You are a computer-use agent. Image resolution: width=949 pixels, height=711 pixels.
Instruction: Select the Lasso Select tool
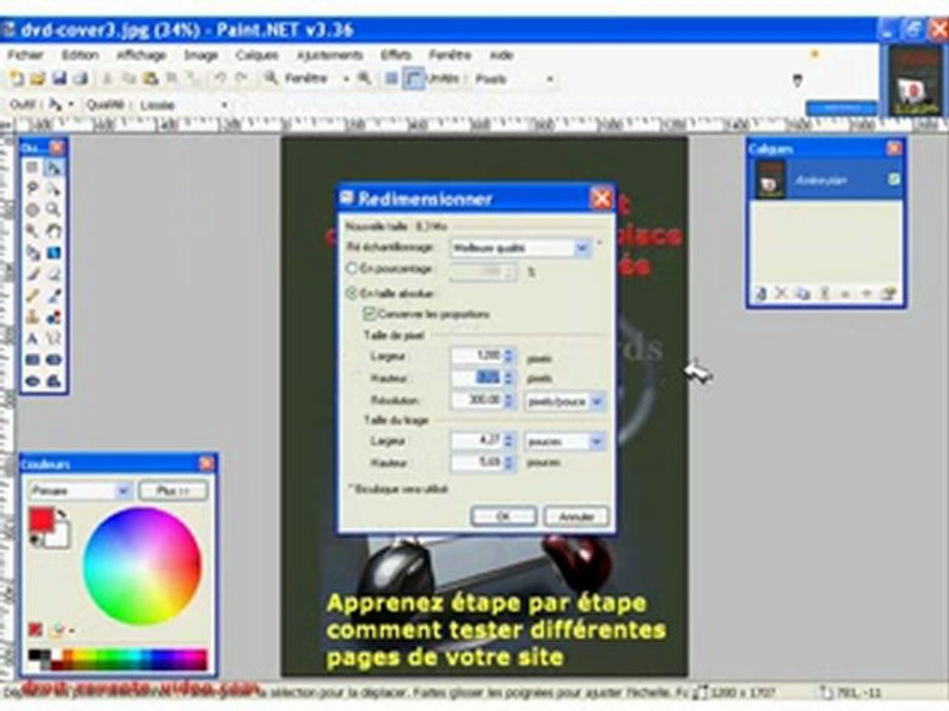click(x=33, y=189)
